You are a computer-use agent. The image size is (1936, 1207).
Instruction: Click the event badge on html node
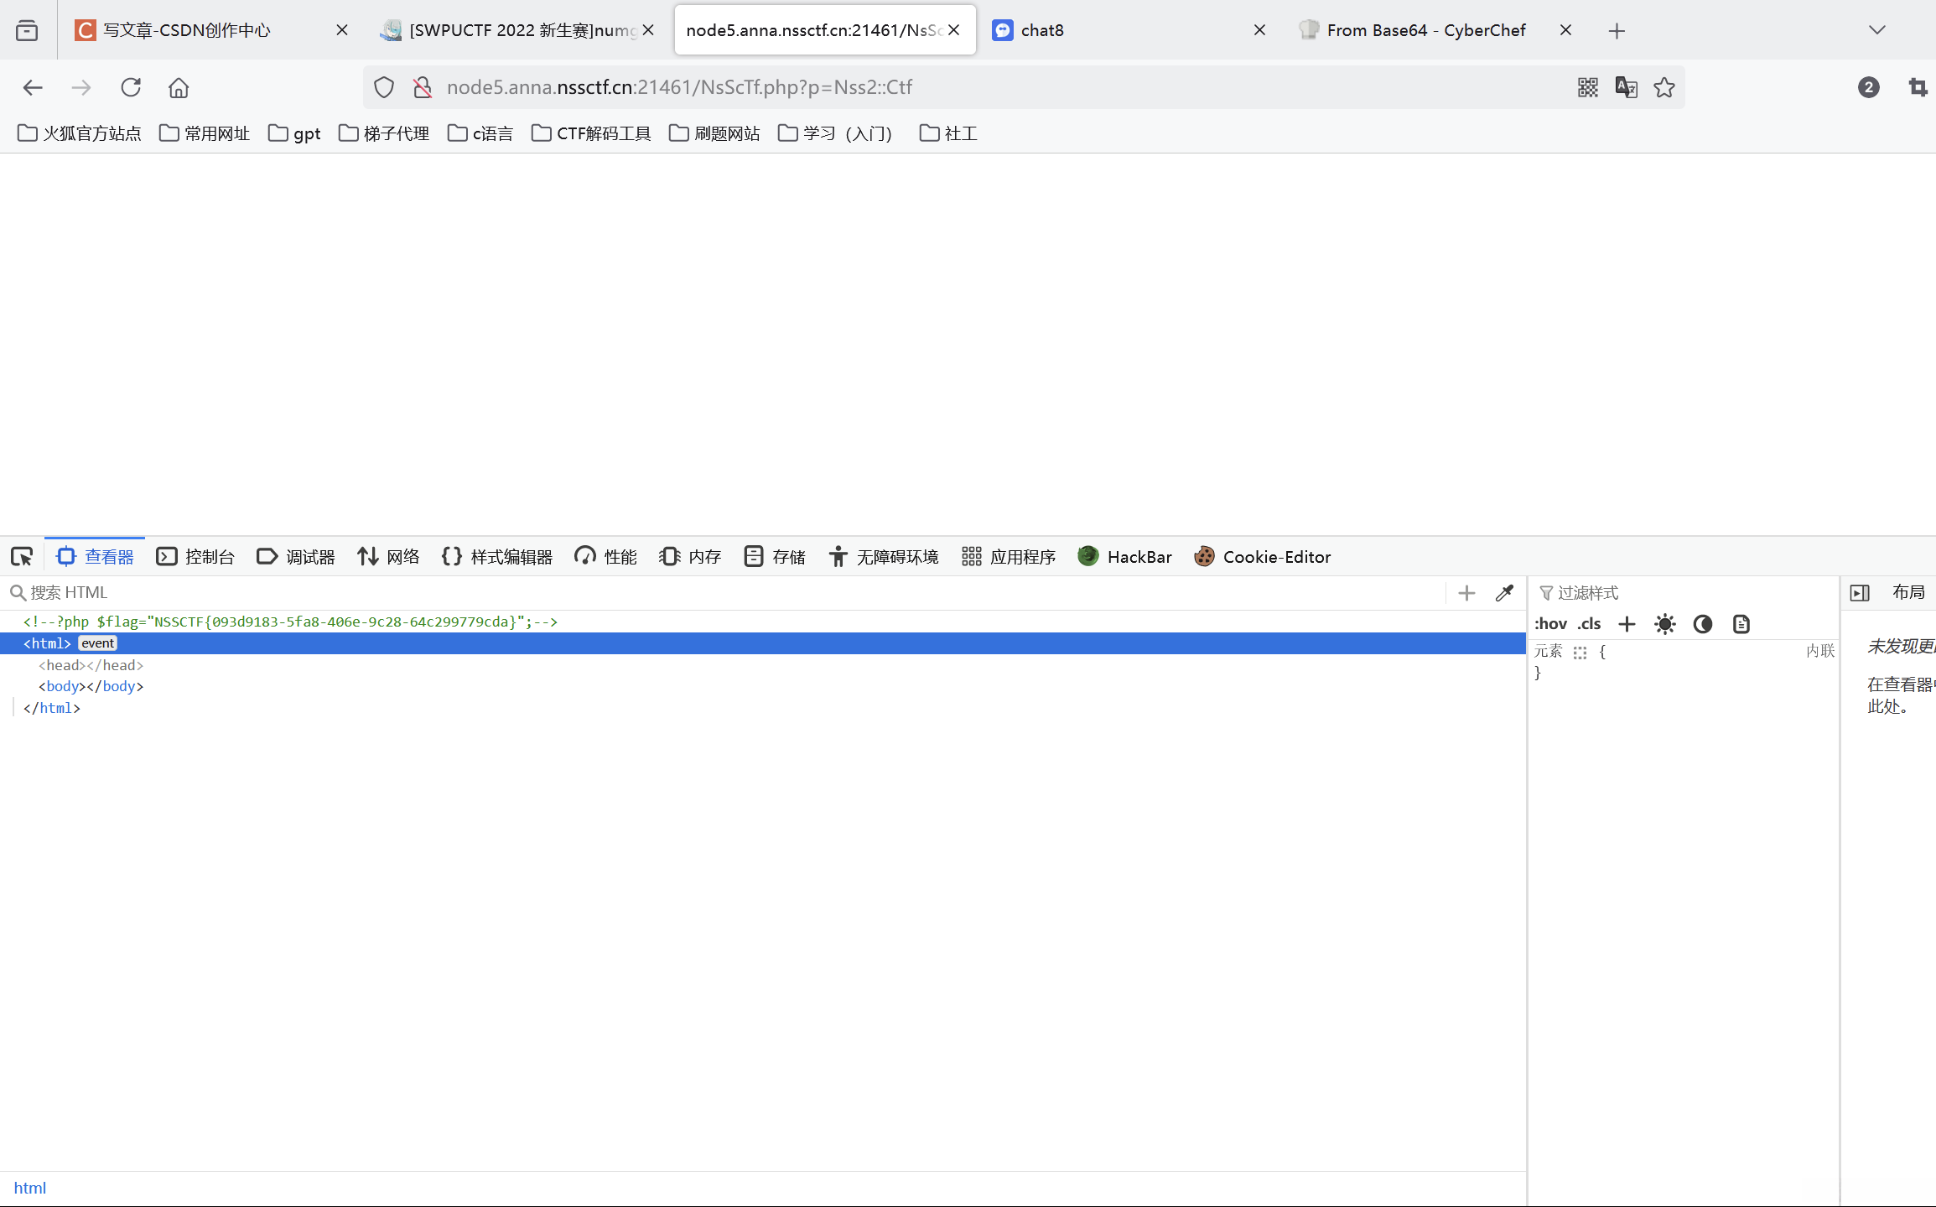point(97,643)
